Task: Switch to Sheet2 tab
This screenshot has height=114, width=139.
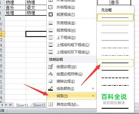Action: point(39,105)
